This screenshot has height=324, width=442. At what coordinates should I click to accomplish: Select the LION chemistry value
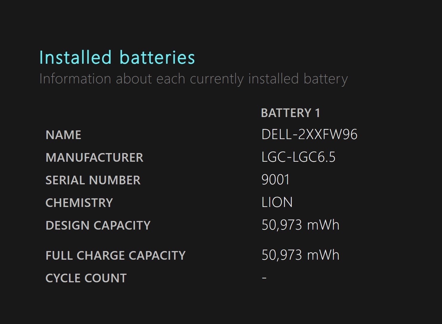[277, 202]
